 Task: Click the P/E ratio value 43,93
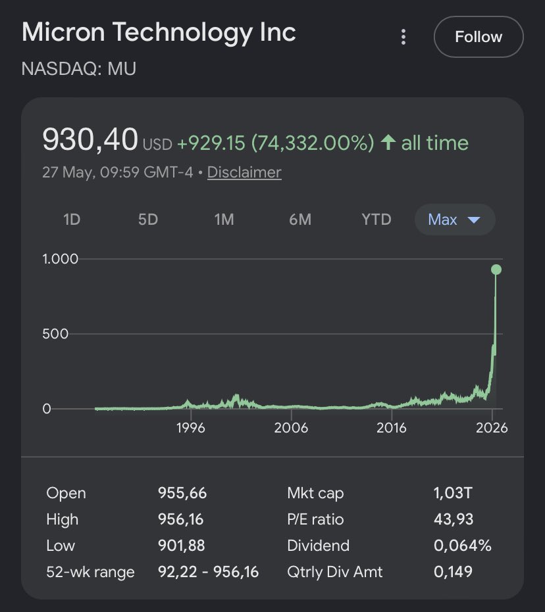(x=454, y=519)
